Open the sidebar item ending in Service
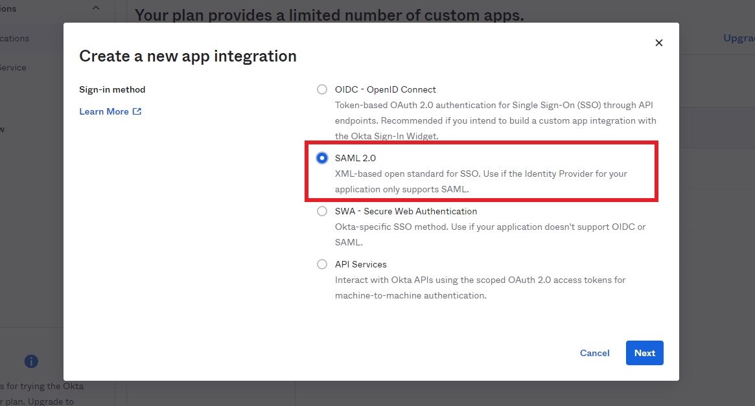This screenshot has height=406, width=755. [x=13, y=67]
